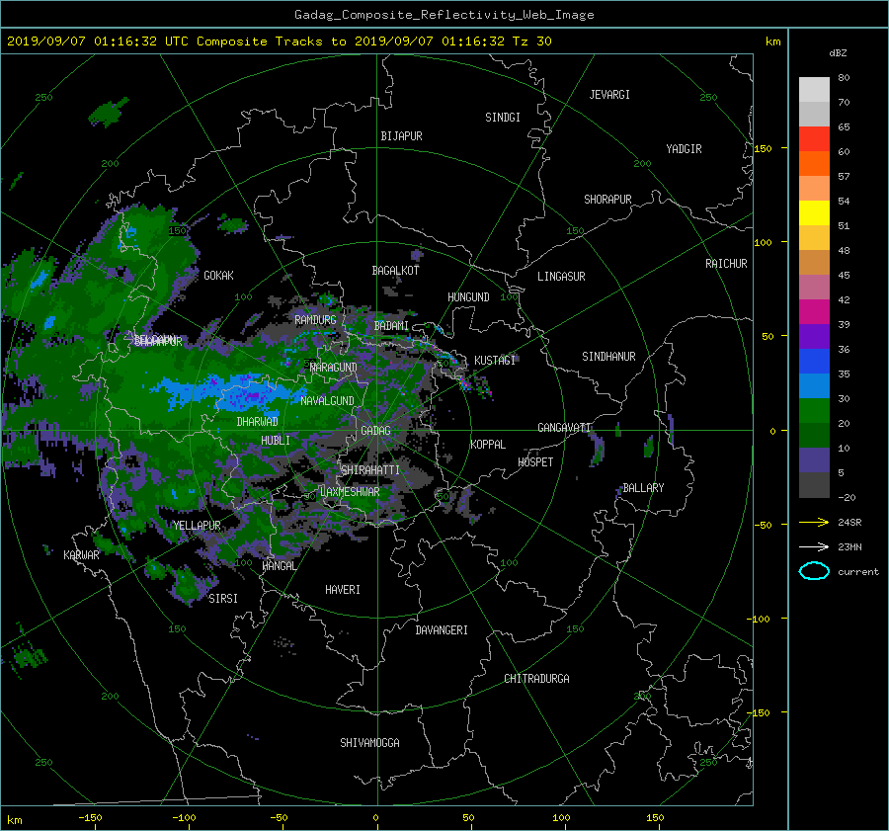889x831 pixels.
Task: Click the purple 36 dBZ legend swatch
Action: pos(814,336)
